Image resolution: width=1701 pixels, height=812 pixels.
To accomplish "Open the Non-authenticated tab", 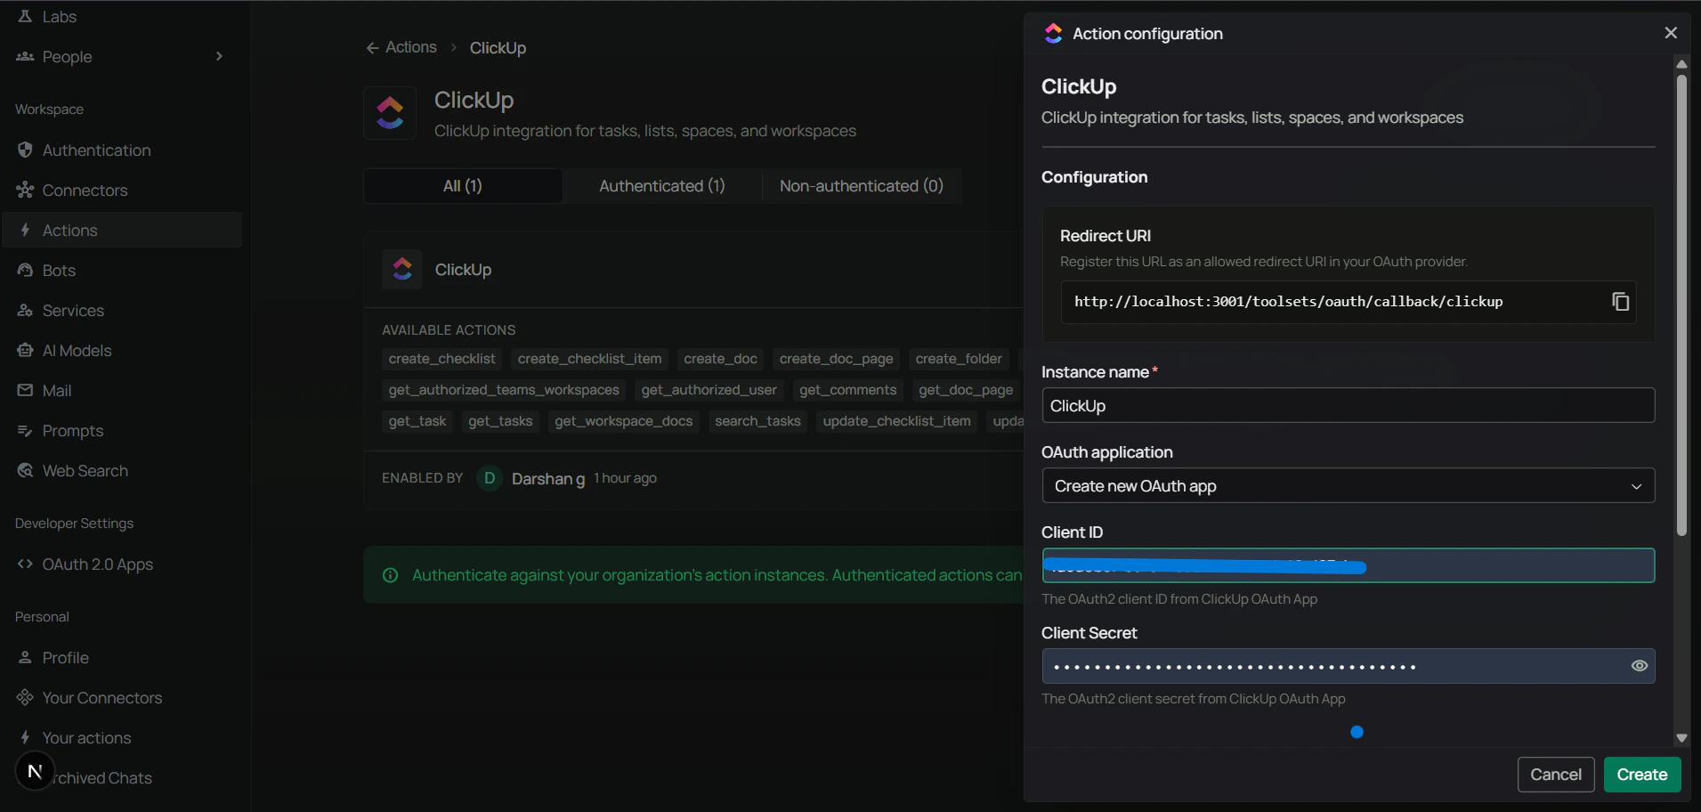I will (x=860, y=185).
